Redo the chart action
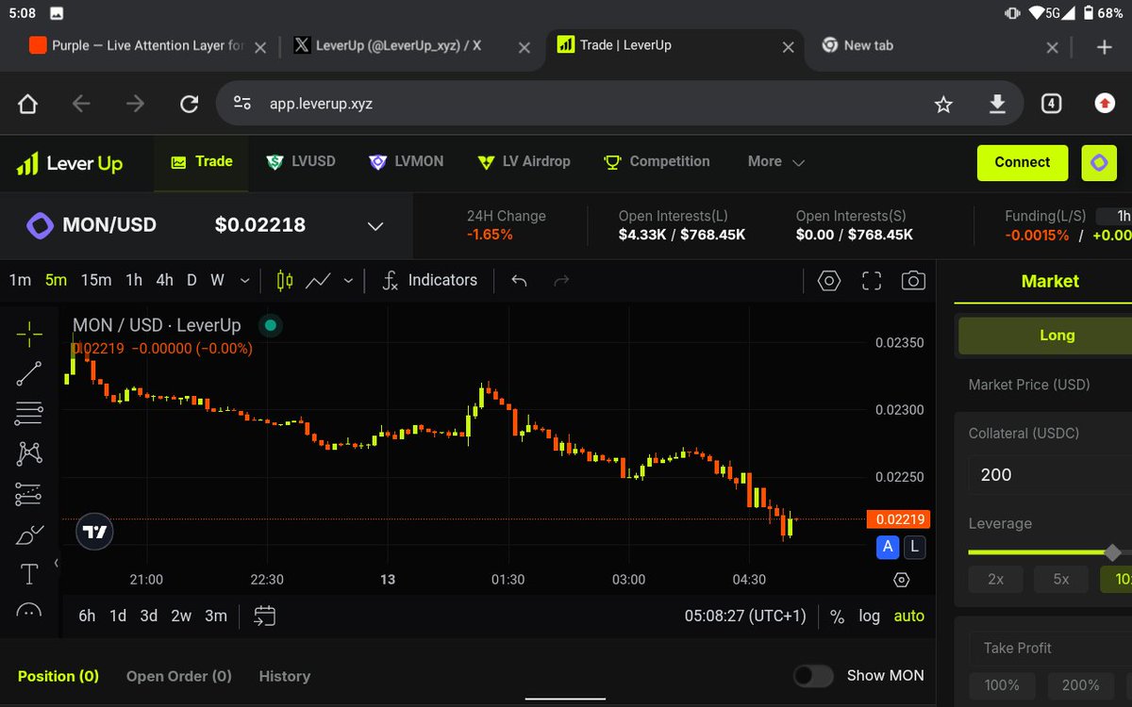 tap(561, 280)
